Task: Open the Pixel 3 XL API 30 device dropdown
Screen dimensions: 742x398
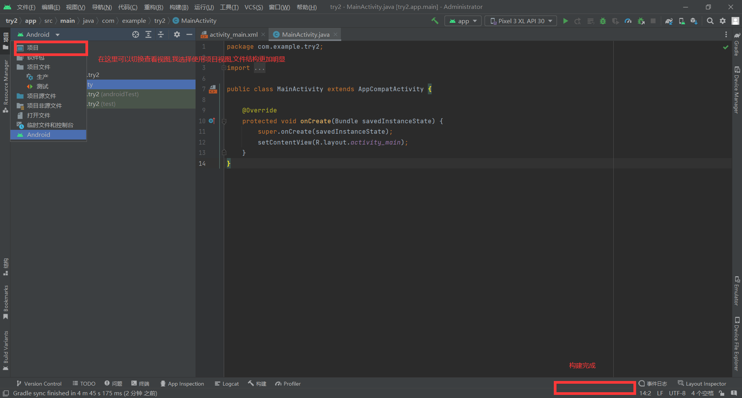Action: [521, 21]
